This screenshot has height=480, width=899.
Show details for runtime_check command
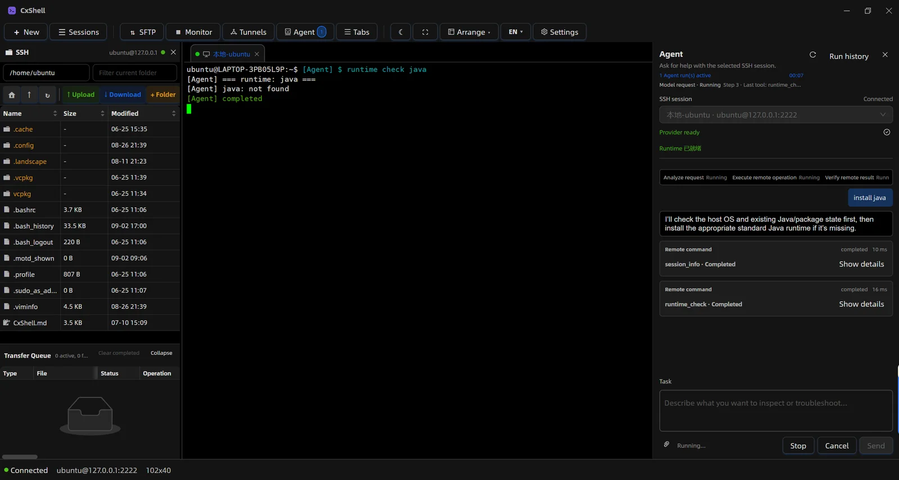(x=861, y=304)
